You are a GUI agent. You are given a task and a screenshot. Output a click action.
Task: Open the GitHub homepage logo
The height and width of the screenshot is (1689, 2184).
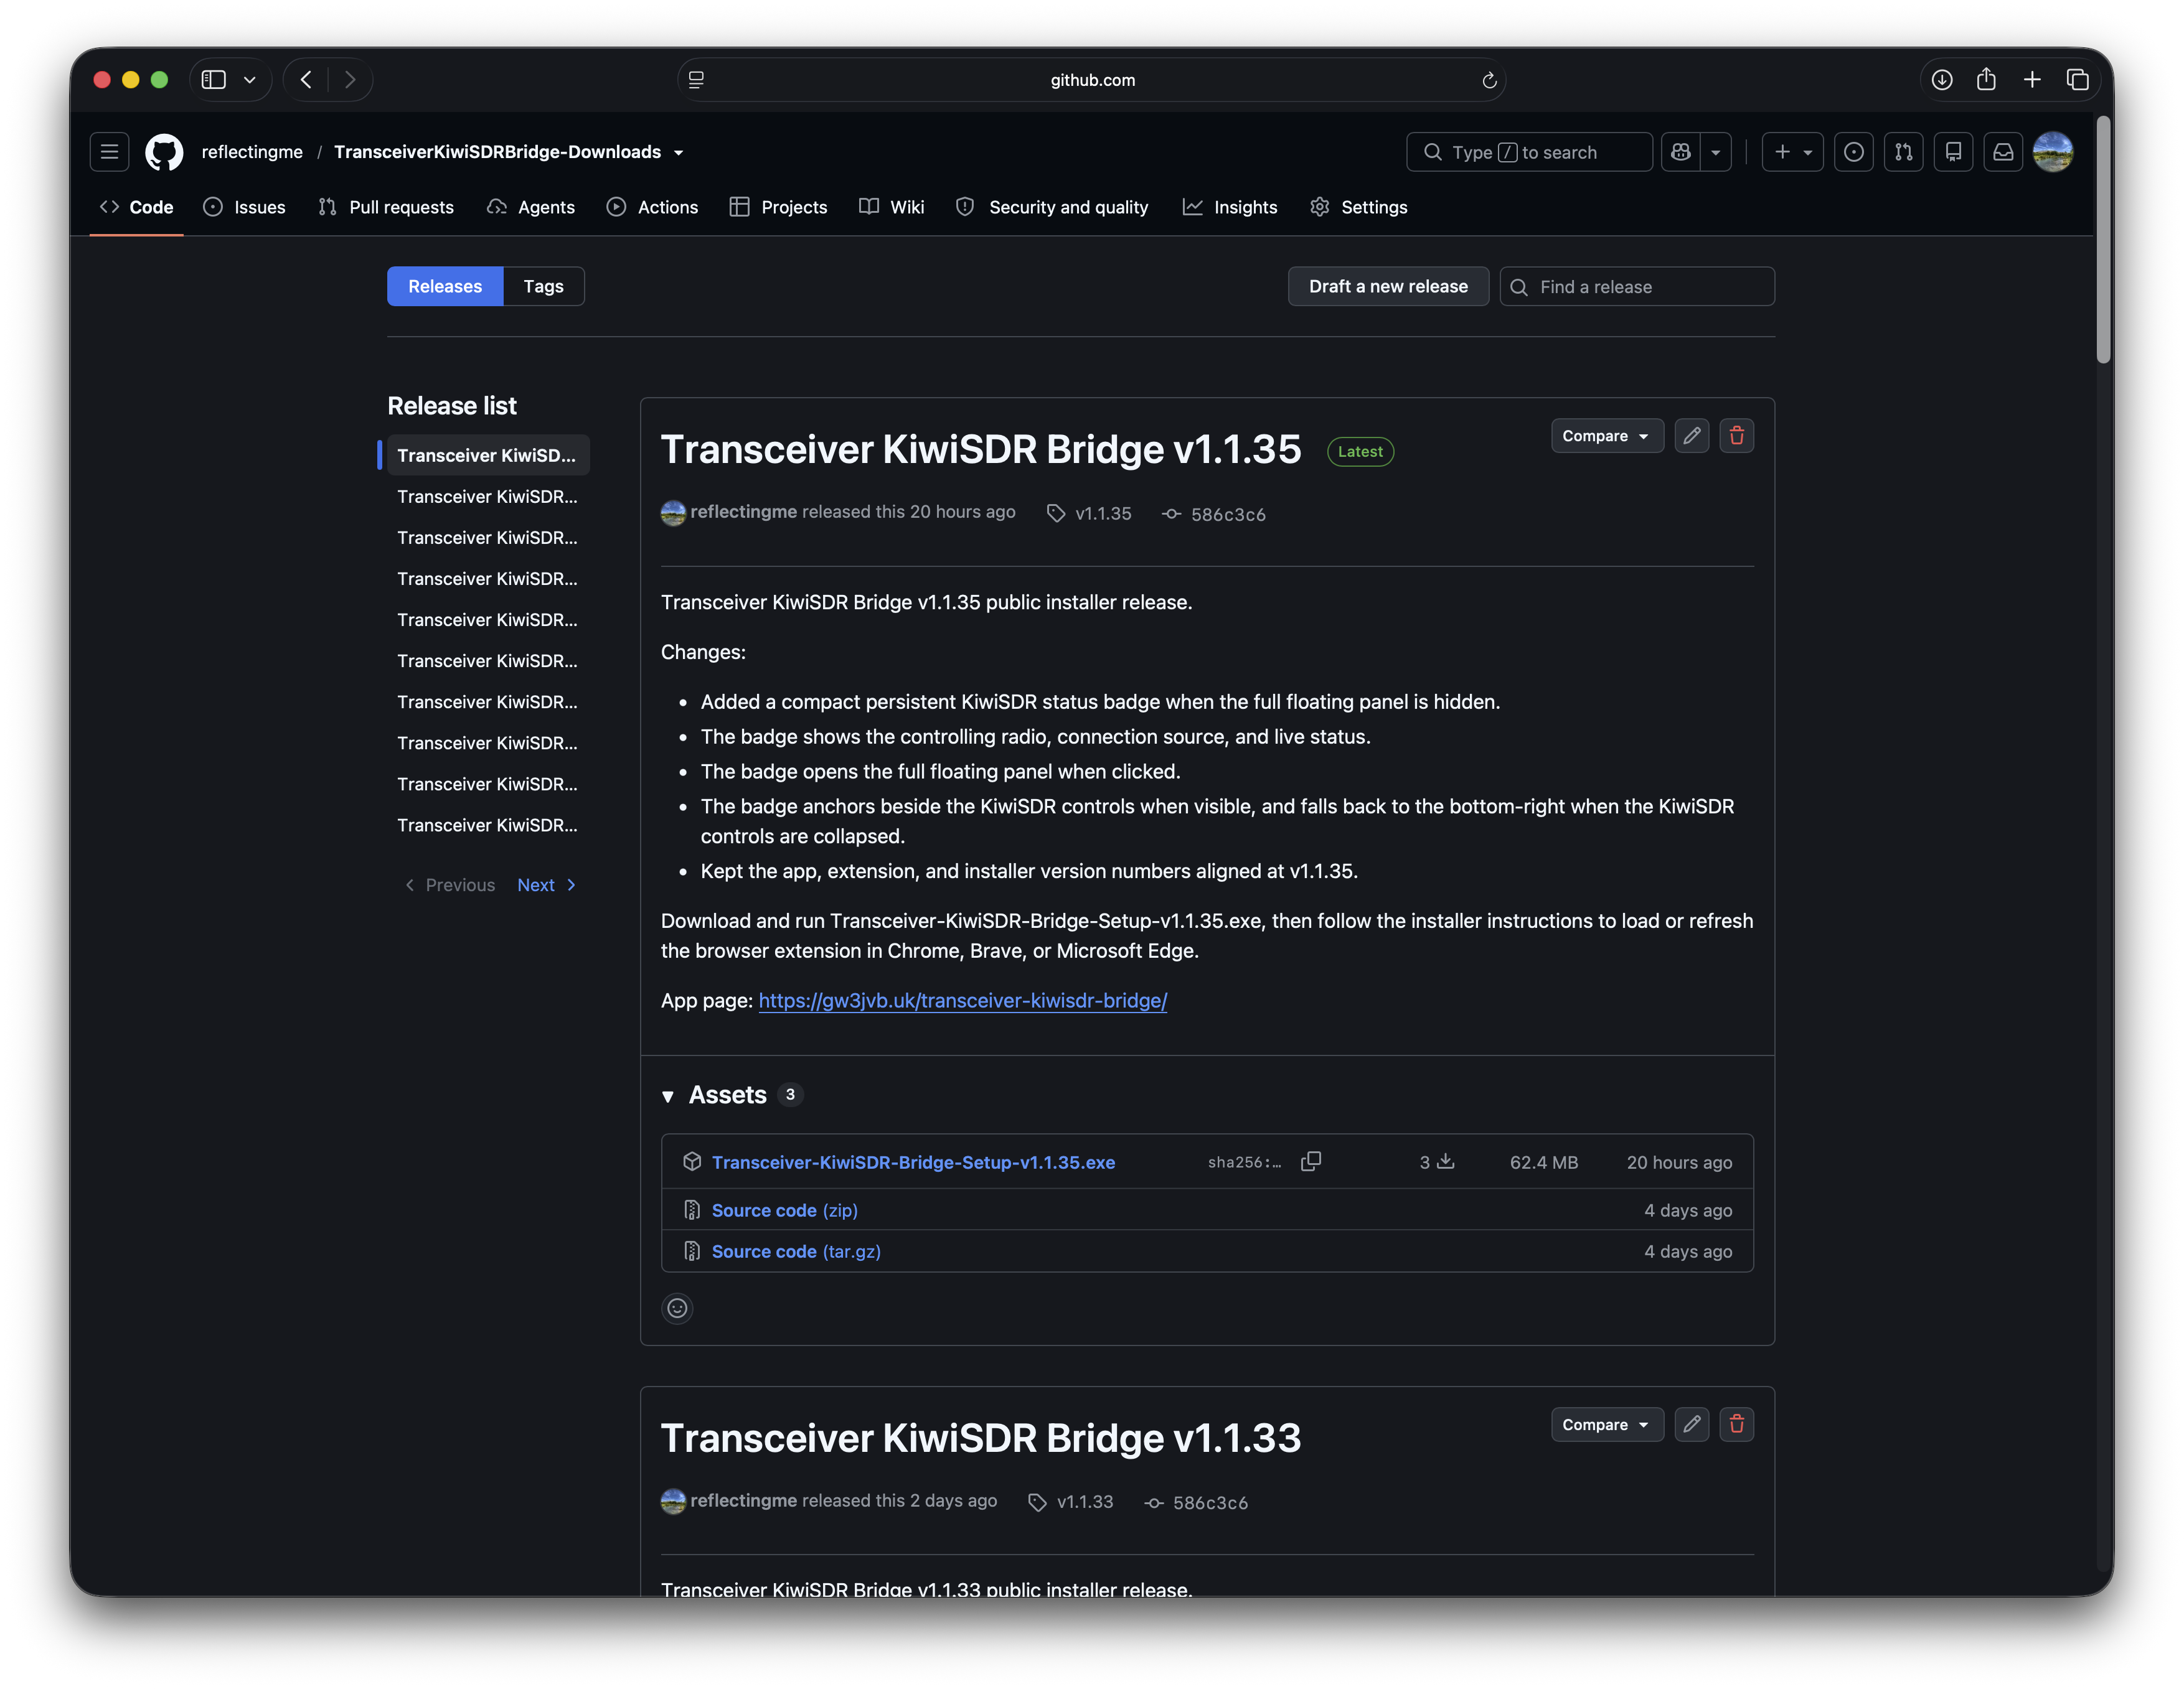pyautogui.click(x=164, y=152)
